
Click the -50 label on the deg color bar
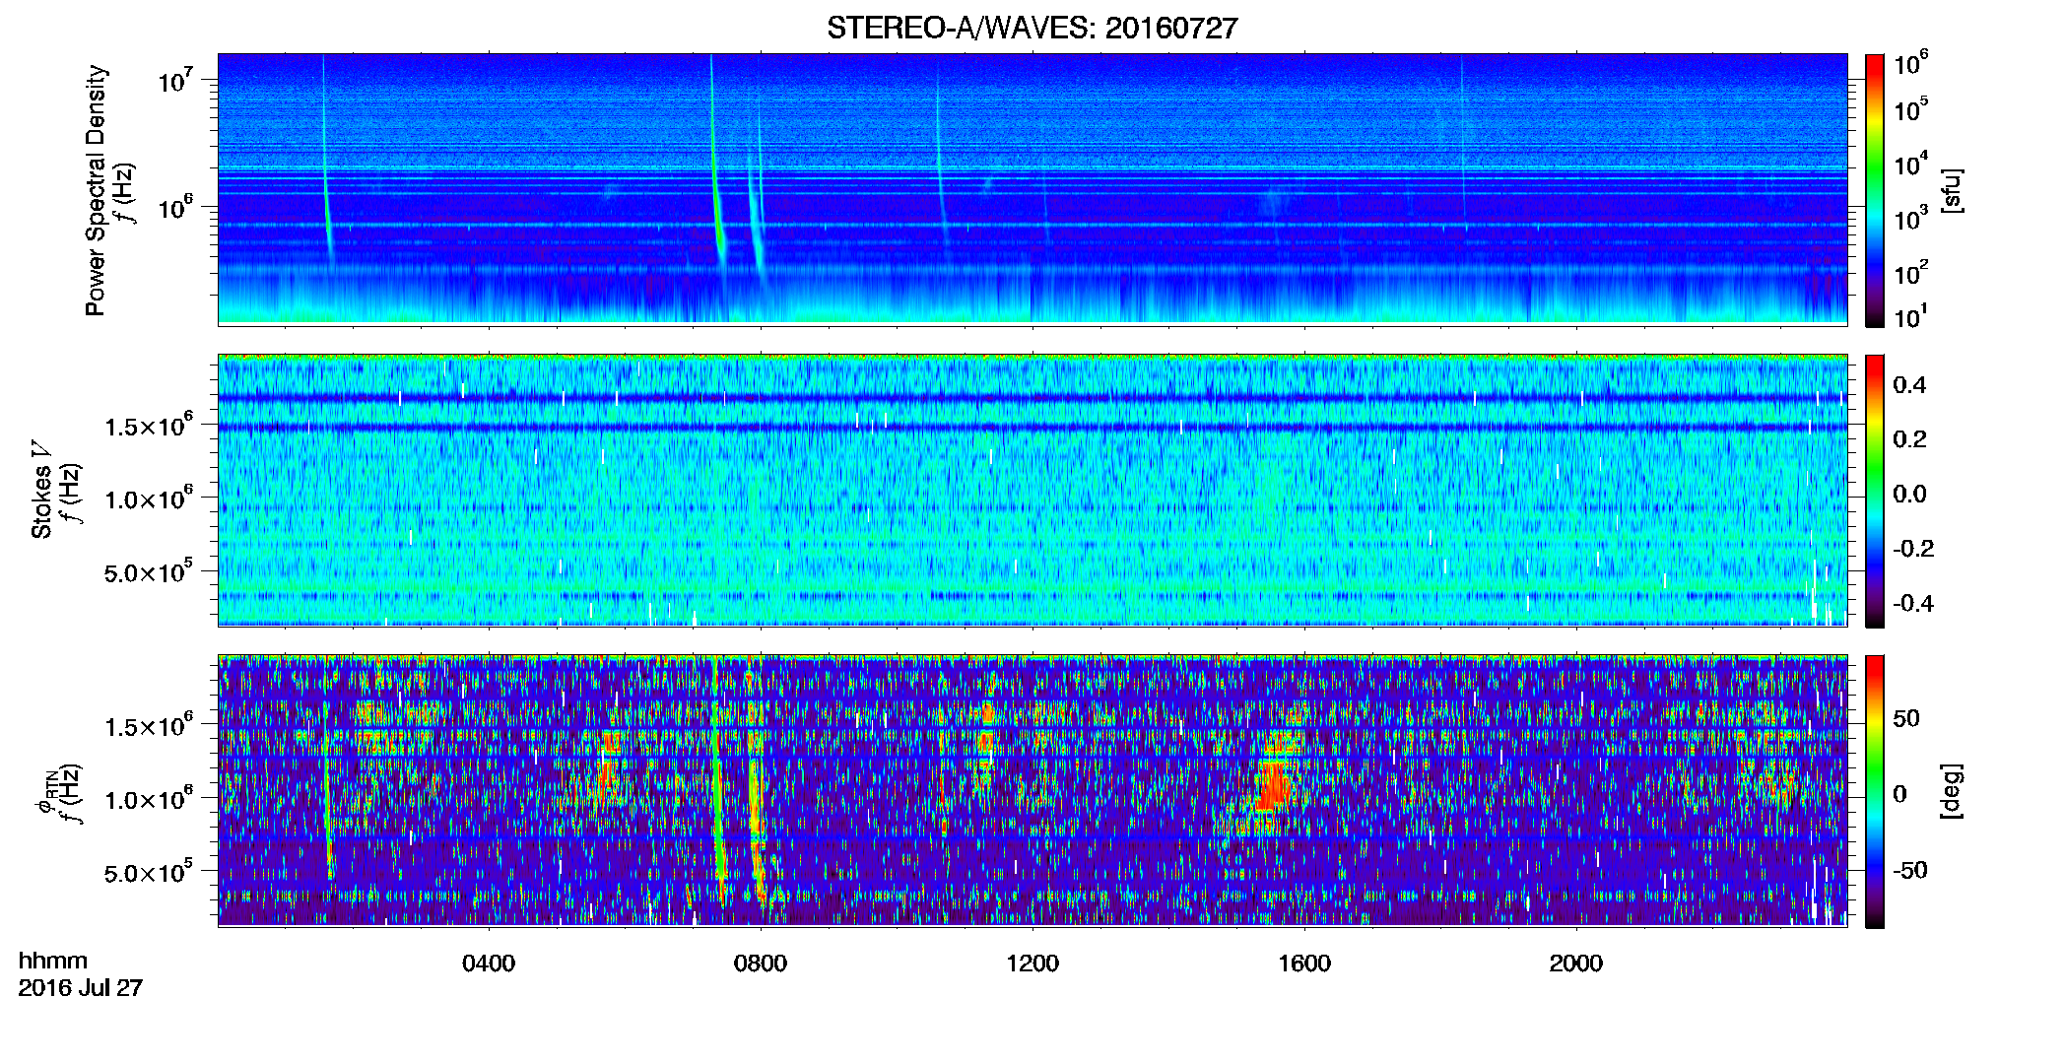tap(1910, 871)
